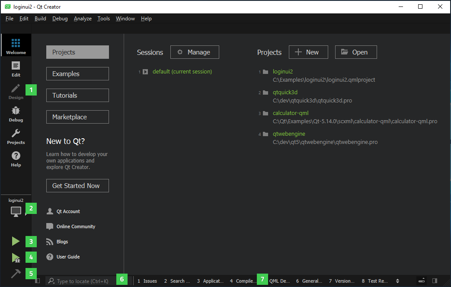
Task: Open the loginui2 recent project
Action: tap(283, 72)
